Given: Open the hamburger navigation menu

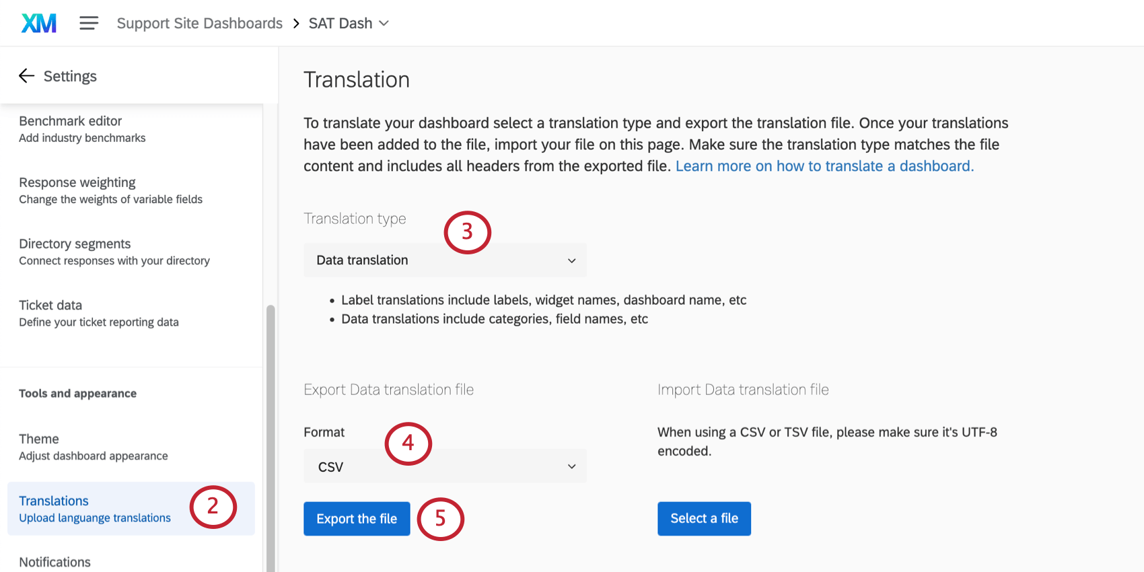Looking at the screenshot, I should coord(89,24).
